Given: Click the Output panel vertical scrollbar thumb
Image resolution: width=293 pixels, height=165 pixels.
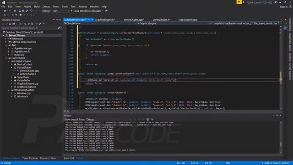Looking at the screenshot, I should 281,144.
